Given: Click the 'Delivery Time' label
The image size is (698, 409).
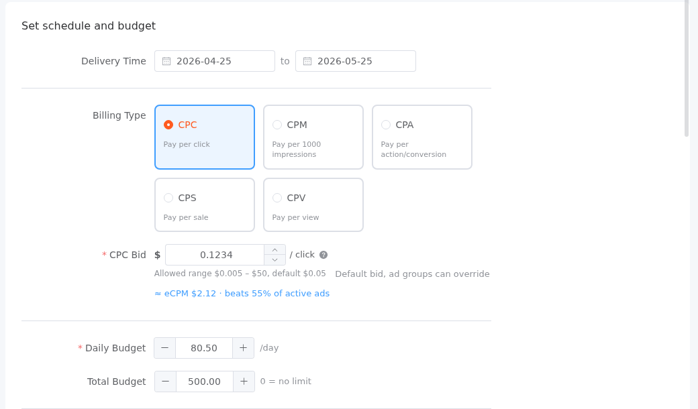Looking at the screenshot, I should pos(113,62).
